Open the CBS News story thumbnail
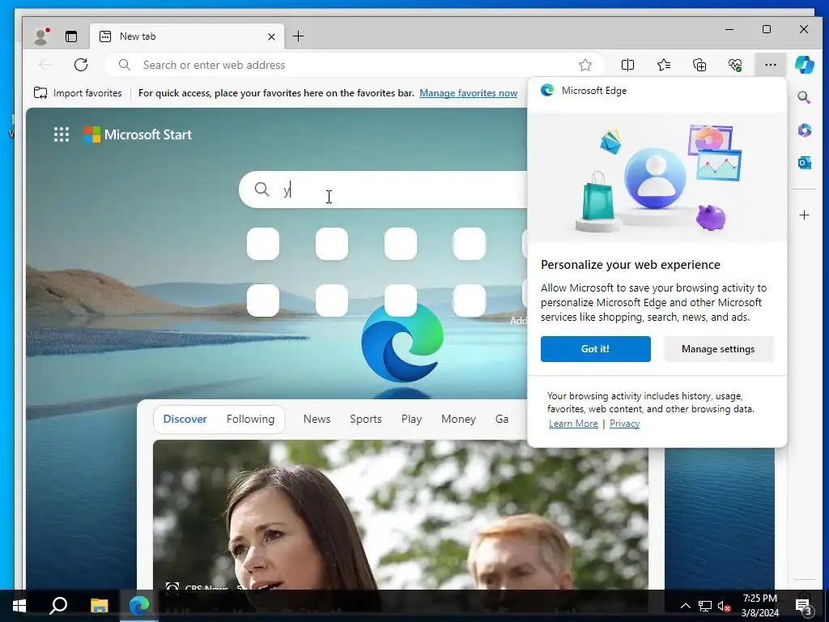The height and width of the screenshot is (622, 829). [x=400, y=514]
